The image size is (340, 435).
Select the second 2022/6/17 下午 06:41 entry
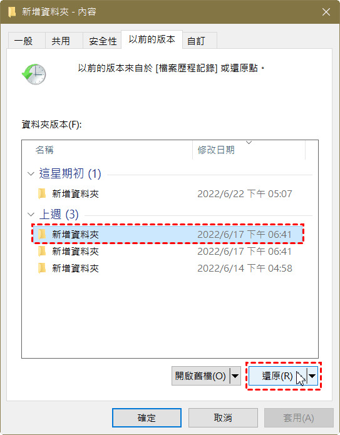(x=168, y=252)
